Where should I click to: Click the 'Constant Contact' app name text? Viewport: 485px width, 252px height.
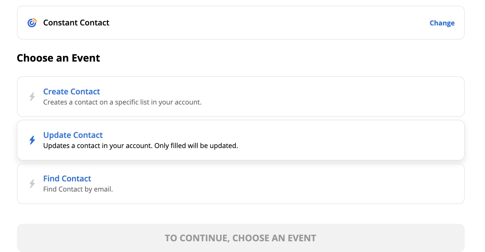coord(76,23)
